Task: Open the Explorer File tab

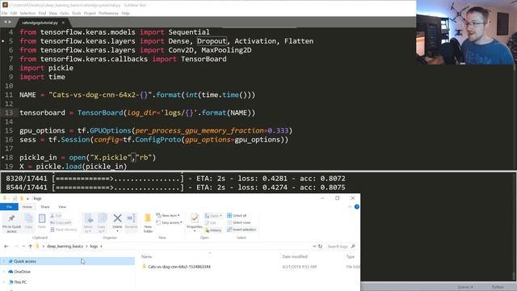Action: coord(9,207)
